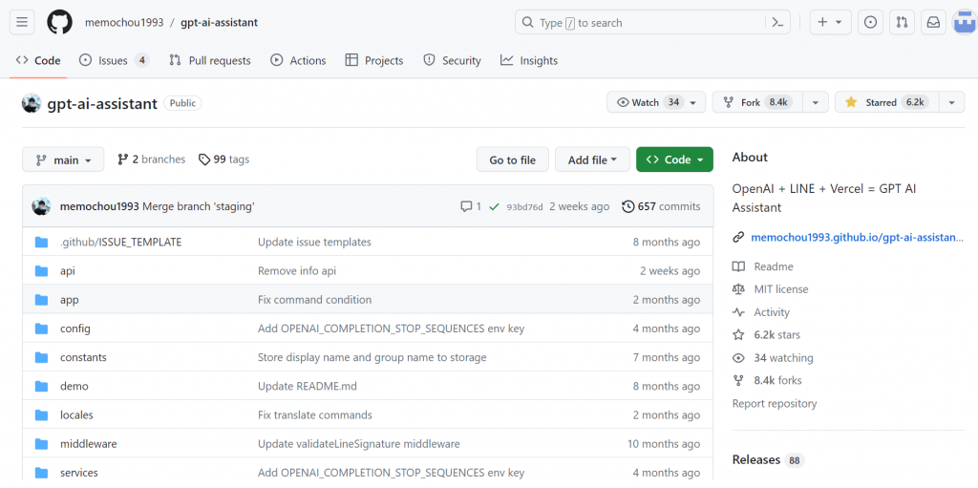
Task: Open commit hash 93bd76d
Action: (x=524, y=207)
